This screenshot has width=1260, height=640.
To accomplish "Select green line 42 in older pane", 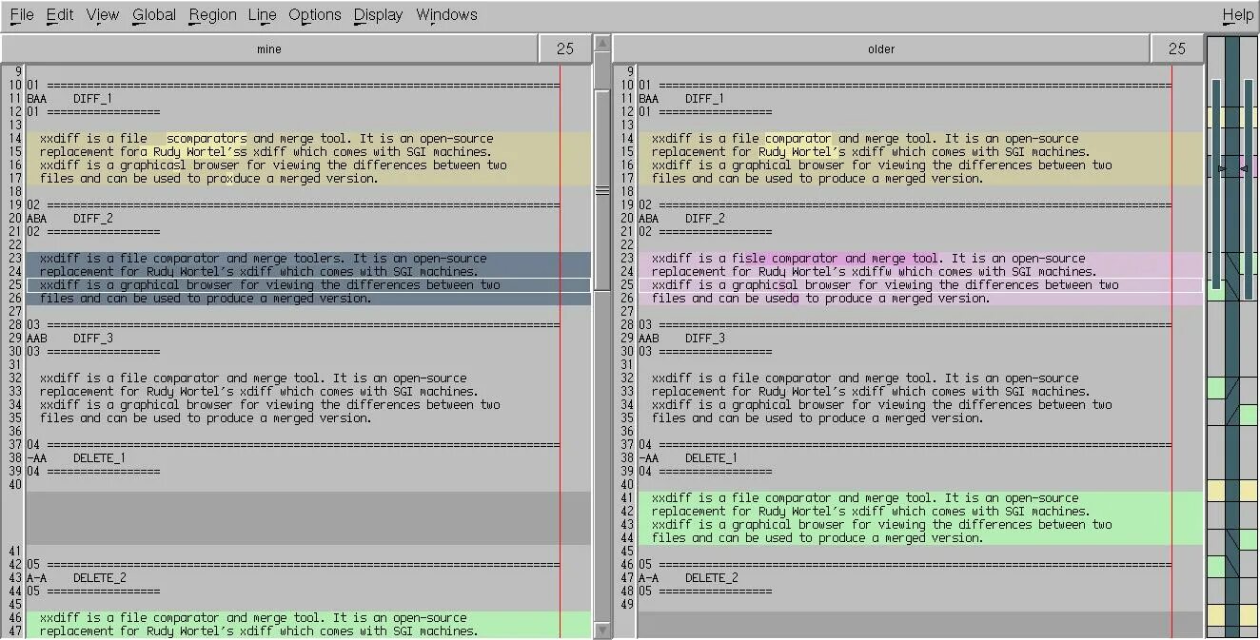I will pos(920,512).
